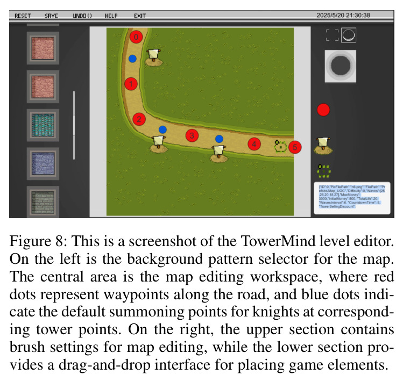Choose the teal water background tile
This screenshot has height=382, width=403.
coord(43,125)
